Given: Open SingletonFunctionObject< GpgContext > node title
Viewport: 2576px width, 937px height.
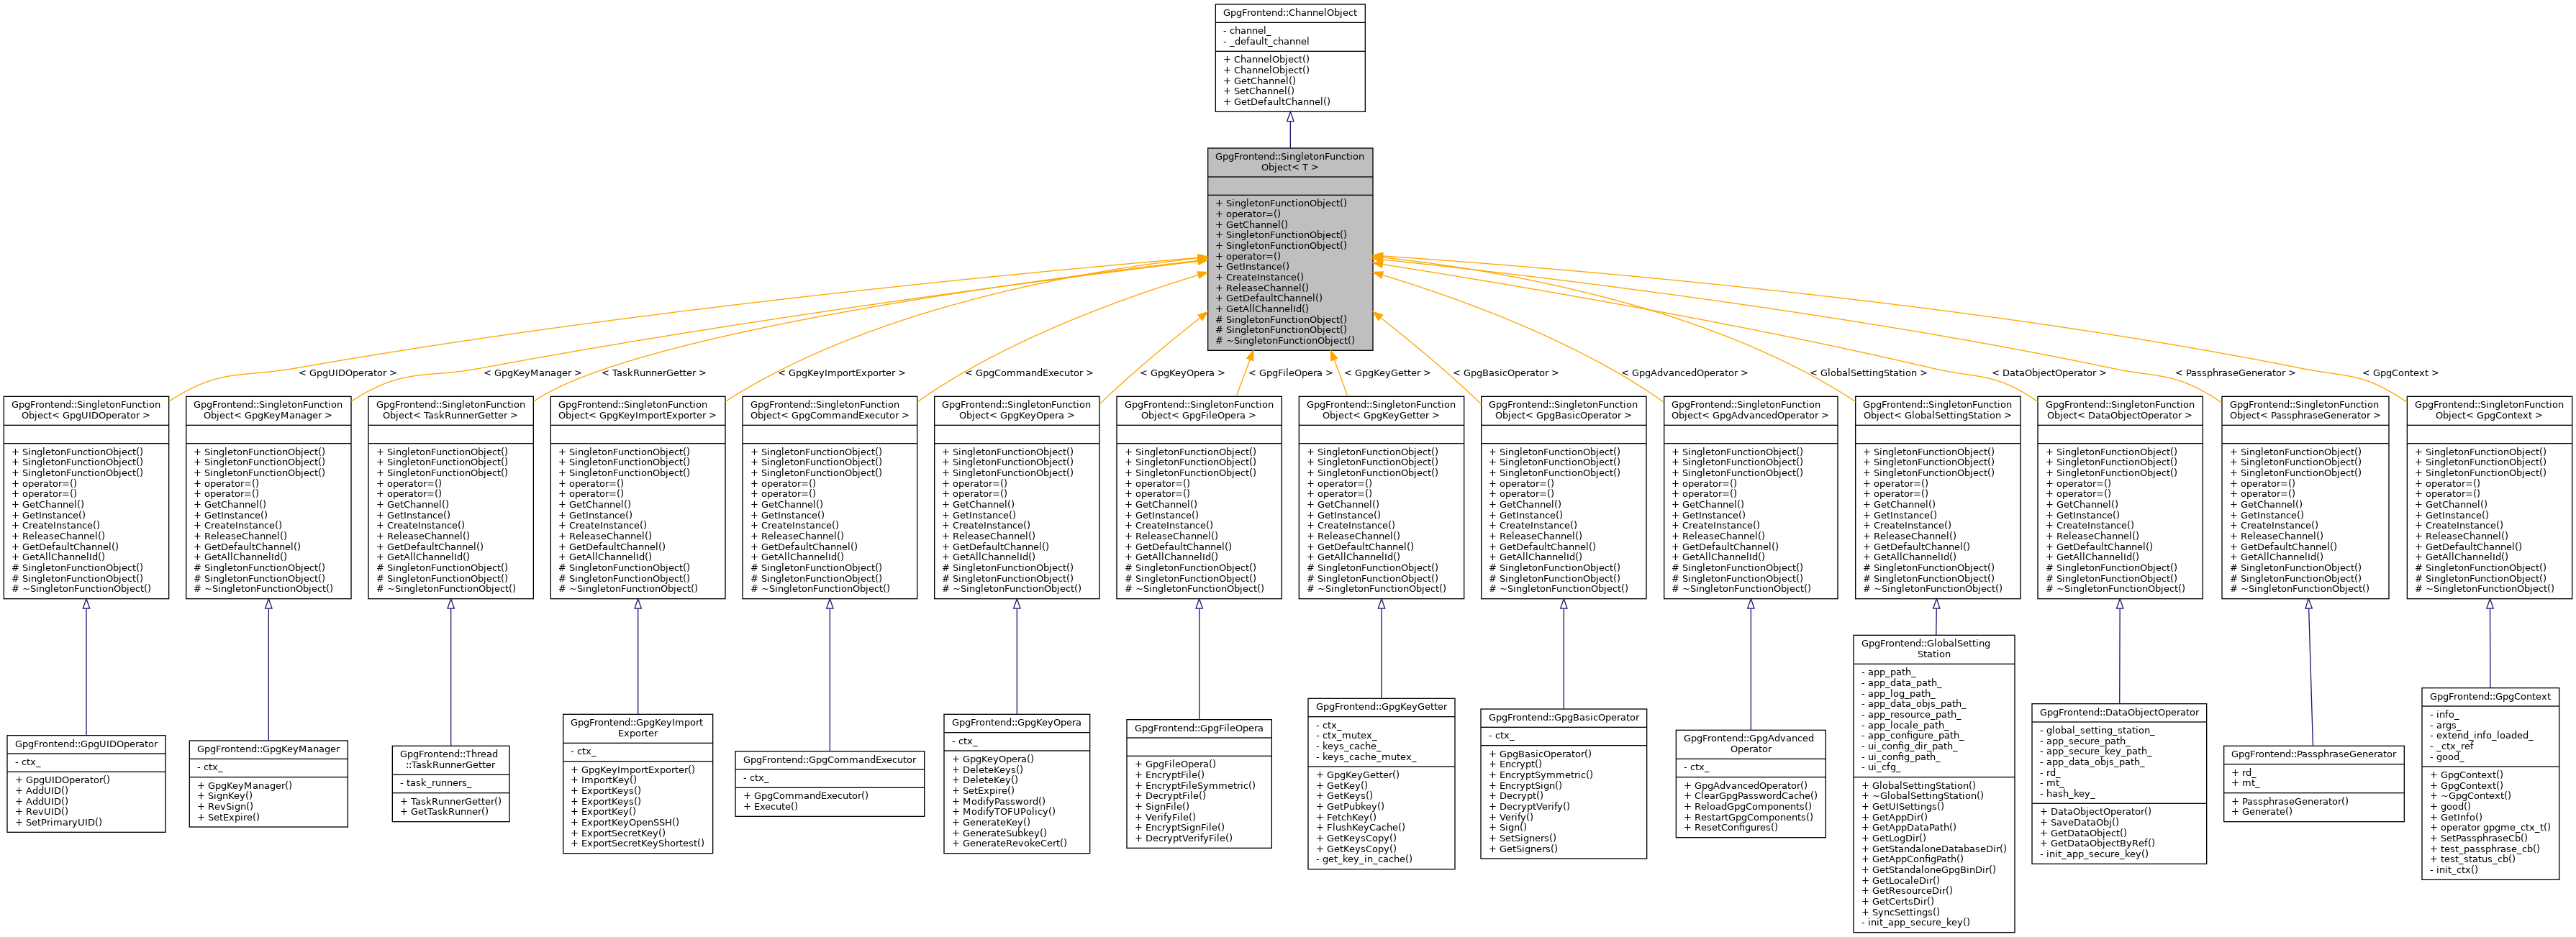Looking at the screenshot, I should (2489, 411).
